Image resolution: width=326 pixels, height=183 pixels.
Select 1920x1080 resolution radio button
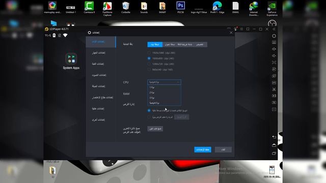149,53
